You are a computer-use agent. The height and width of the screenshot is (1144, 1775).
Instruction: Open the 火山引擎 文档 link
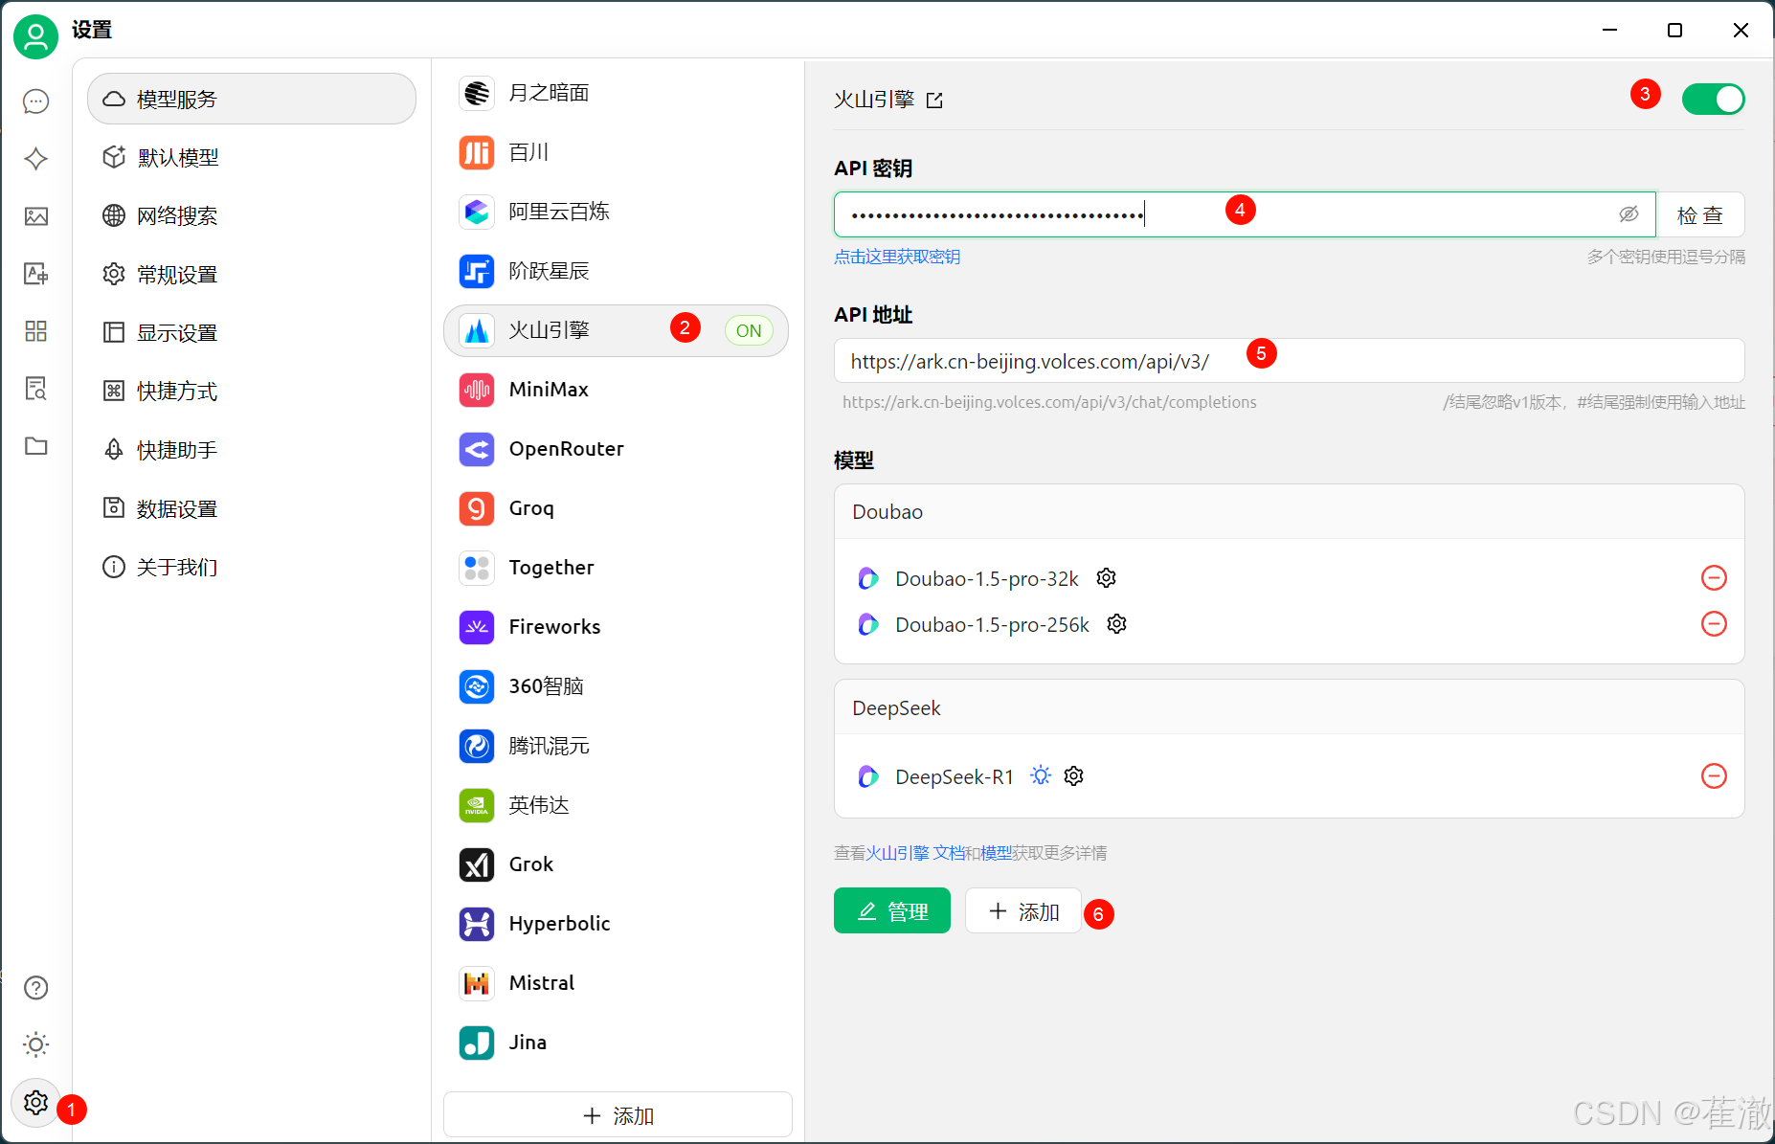pos(915,853)
